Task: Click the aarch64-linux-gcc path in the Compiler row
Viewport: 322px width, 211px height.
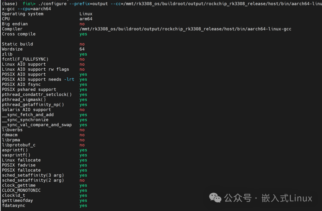Action: pos(185,29)
